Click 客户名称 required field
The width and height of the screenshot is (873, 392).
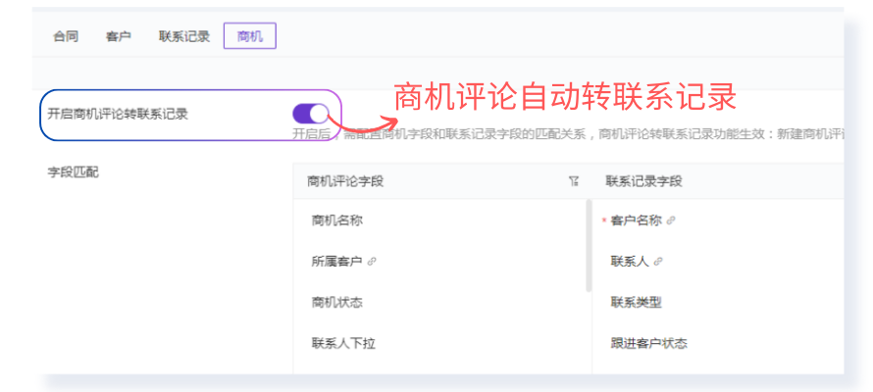coord(637,221)
